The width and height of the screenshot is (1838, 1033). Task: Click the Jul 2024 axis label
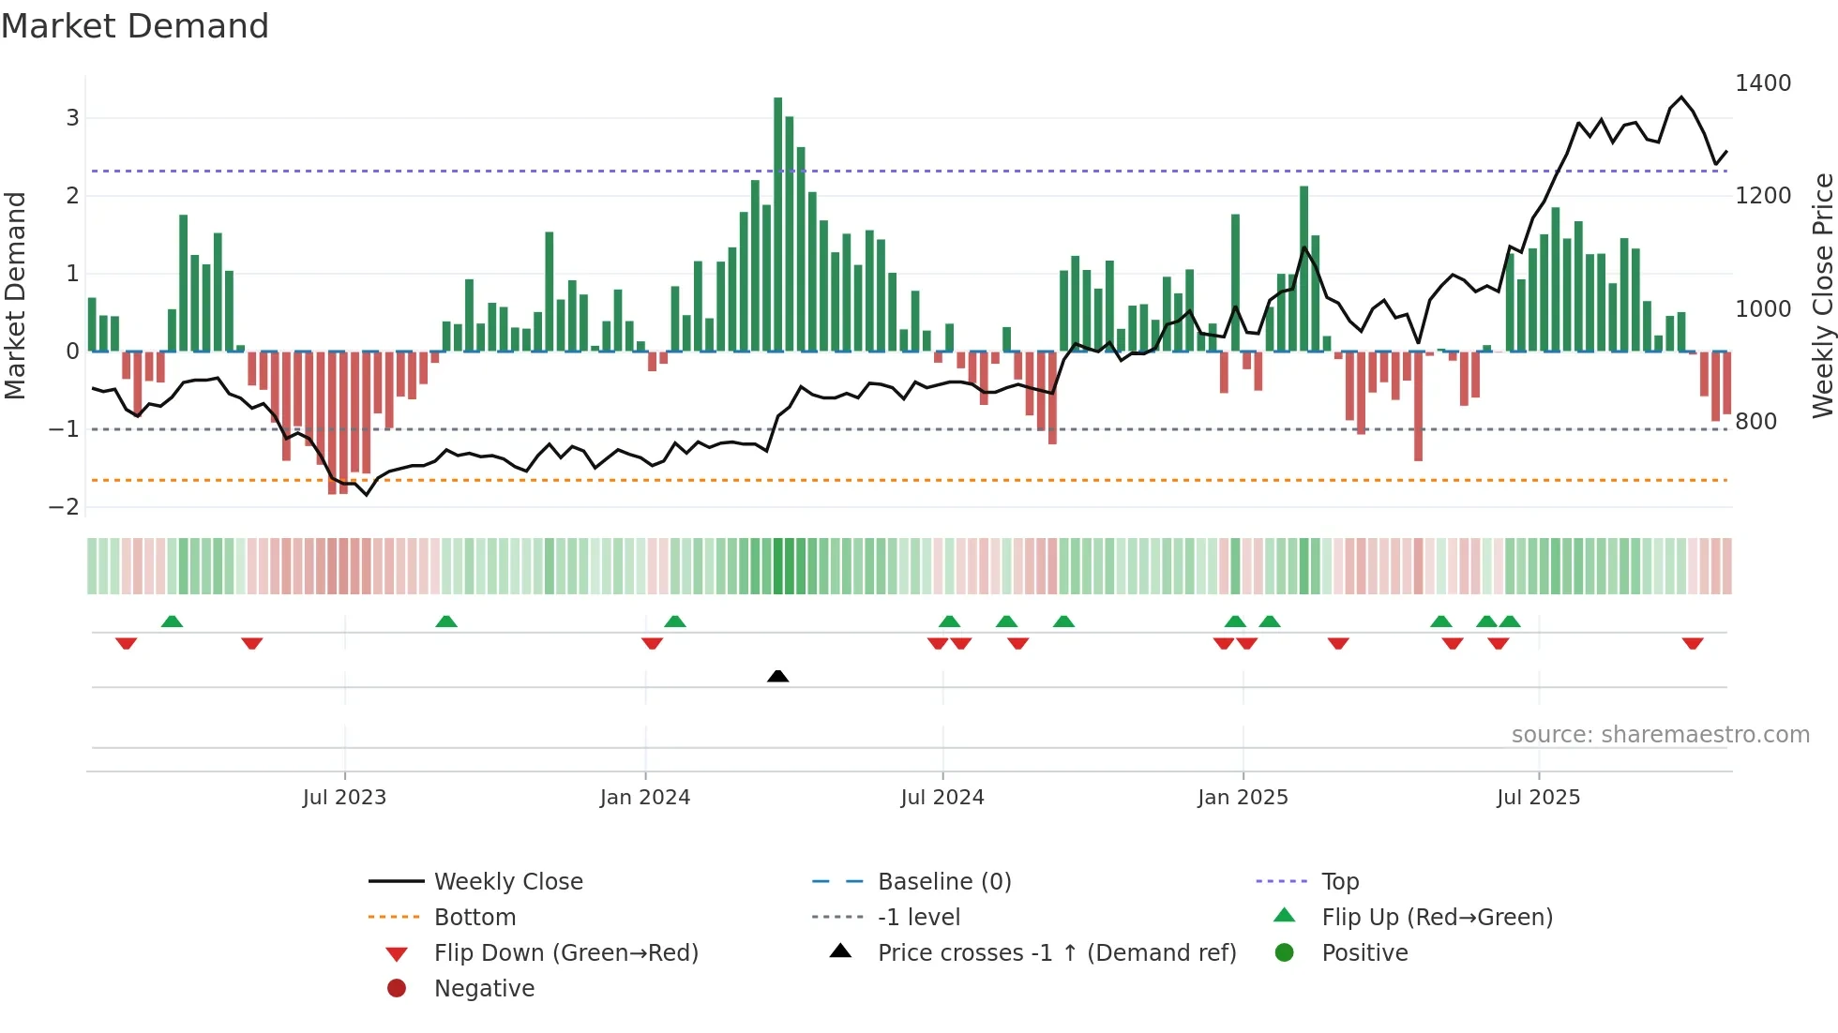coord(942,798)
